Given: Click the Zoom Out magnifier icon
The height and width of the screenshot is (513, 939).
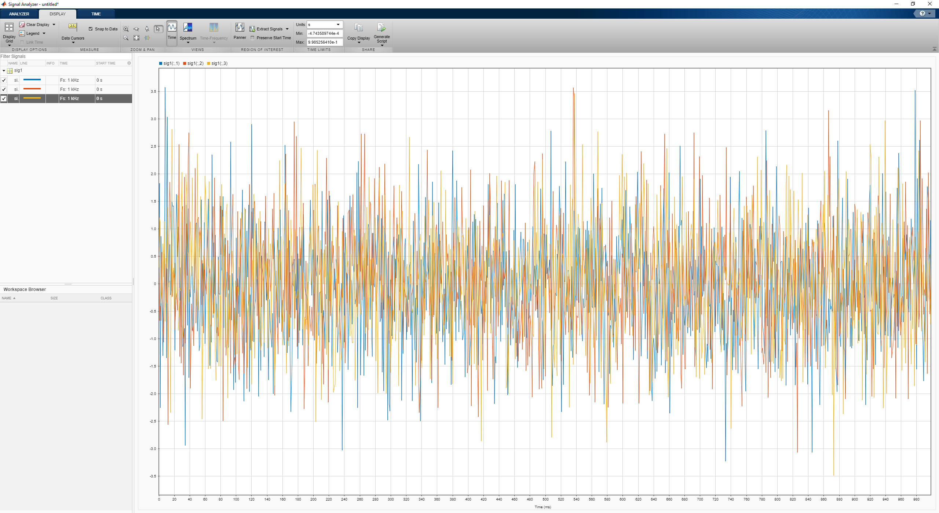Looking at the screenshot, I should 126,38.
